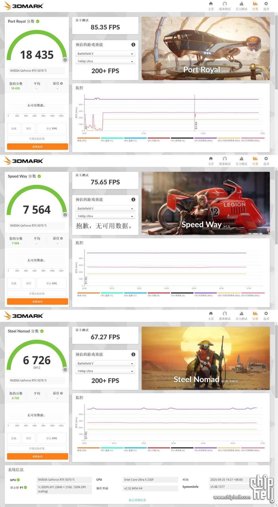Switch to 选项 tab in Steel Nomad window
This screenshot has height=507, width=278.
coord(266,316)
